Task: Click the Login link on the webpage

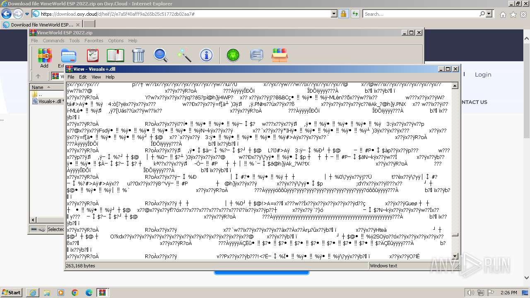Action: tap(483, 74)
